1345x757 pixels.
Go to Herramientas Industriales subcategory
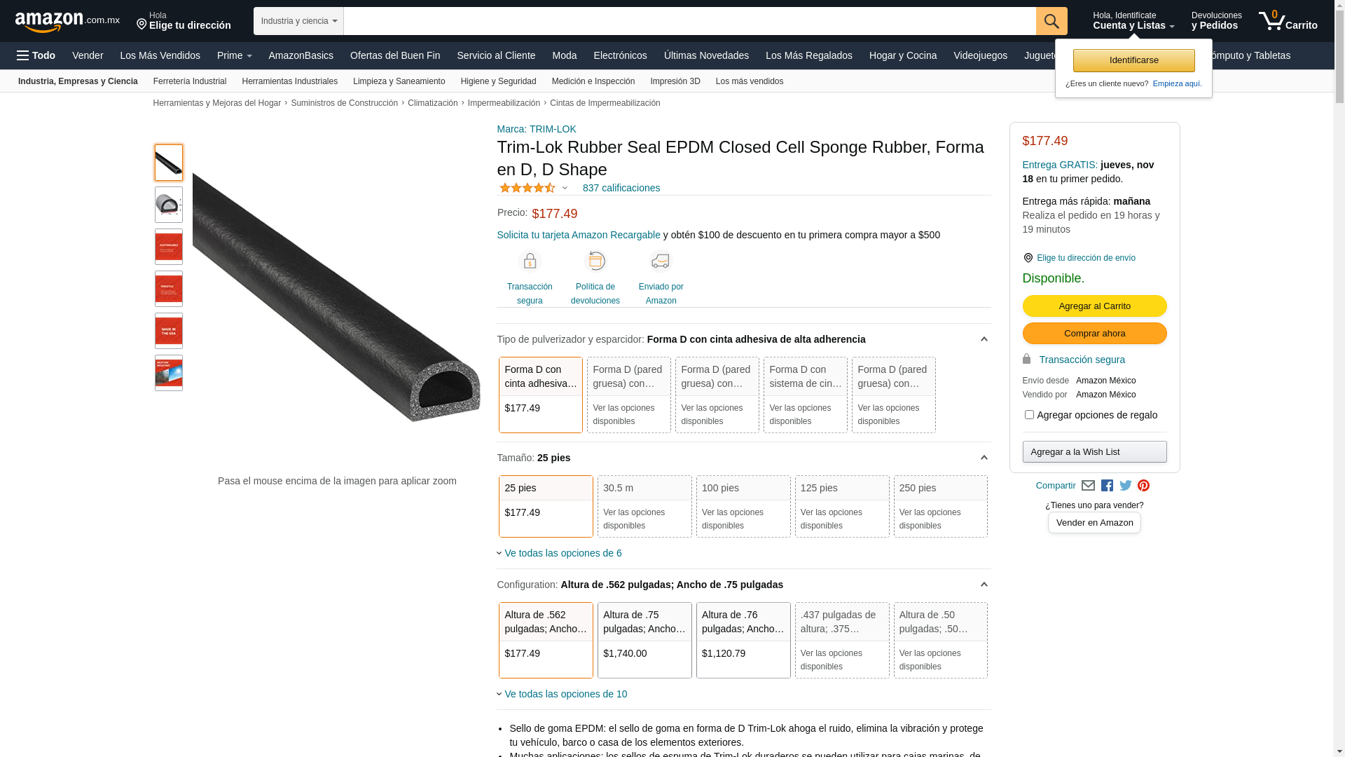click(x=289, y=81)
